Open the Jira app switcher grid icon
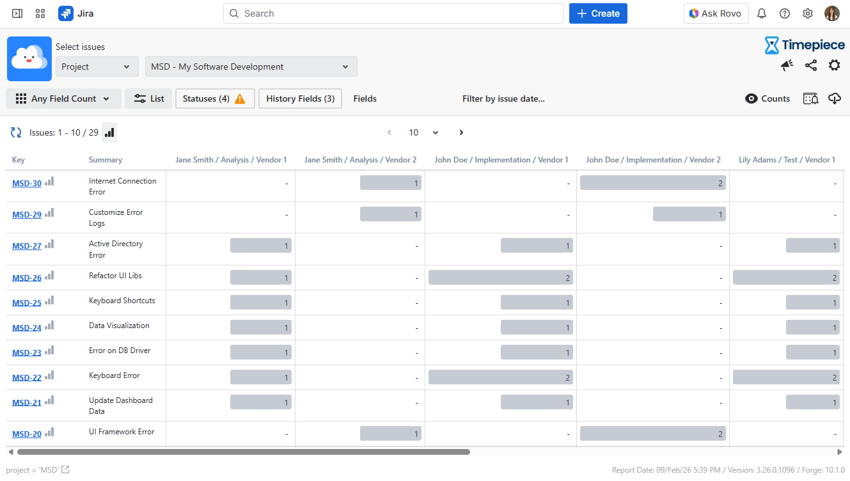 click(x=40, y=13)
